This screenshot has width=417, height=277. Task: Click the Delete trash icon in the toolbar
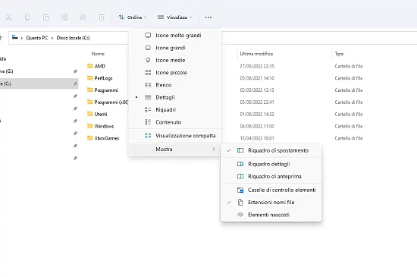(x=102, y=17)
